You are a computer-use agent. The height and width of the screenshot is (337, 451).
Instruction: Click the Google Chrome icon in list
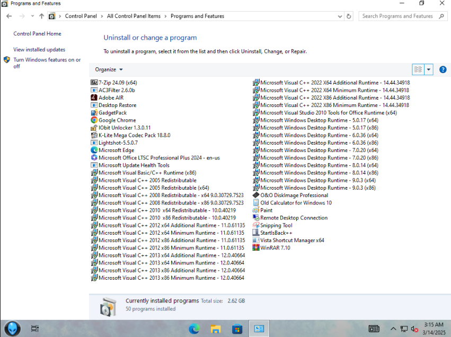coord(94,120)
